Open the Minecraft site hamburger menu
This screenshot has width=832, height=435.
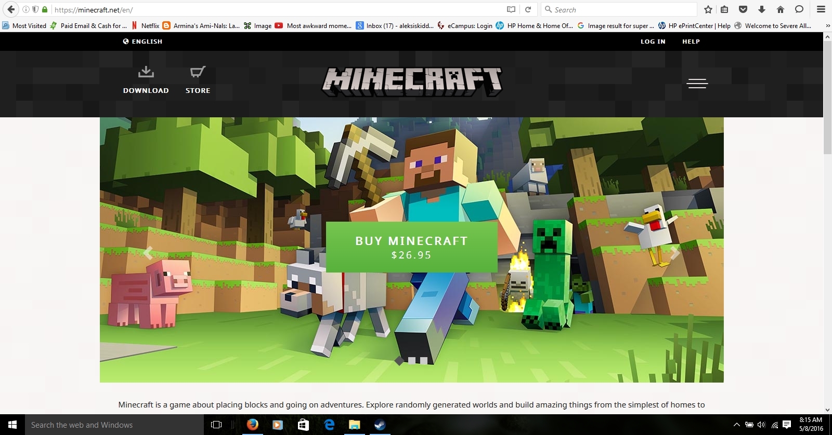(697, 84)
